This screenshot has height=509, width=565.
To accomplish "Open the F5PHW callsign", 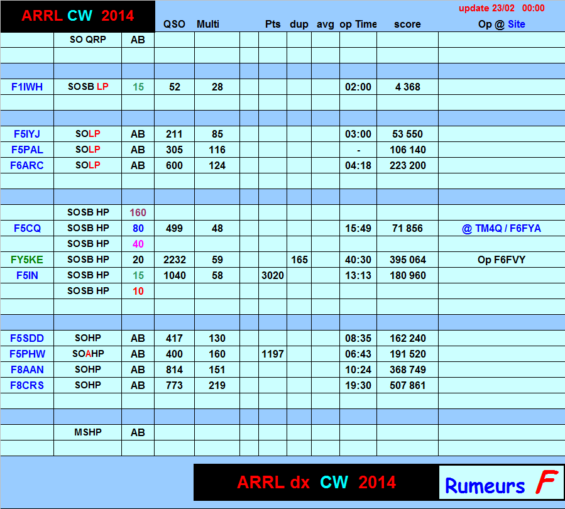I will click(27, 354).
